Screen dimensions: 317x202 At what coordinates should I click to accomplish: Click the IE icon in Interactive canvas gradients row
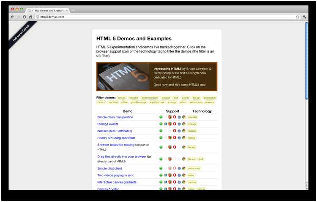click(166, 182)
